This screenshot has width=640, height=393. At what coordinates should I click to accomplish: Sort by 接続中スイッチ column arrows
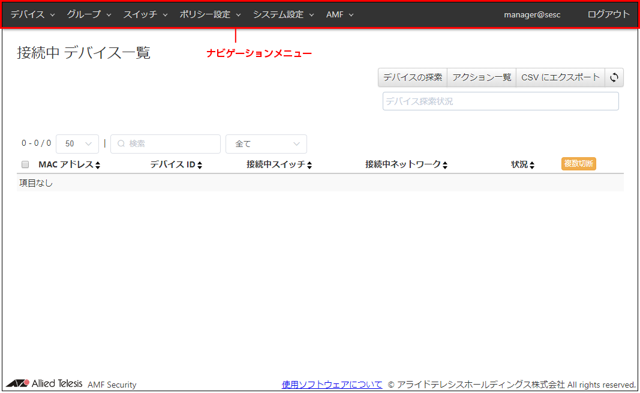tap(310, 165)
